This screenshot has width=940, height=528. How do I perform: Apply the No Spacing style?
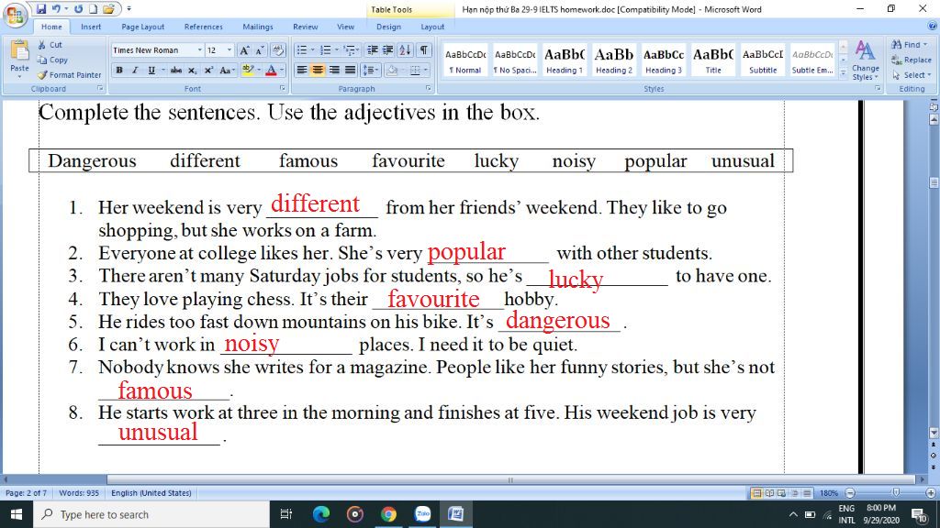coord(515,60)
